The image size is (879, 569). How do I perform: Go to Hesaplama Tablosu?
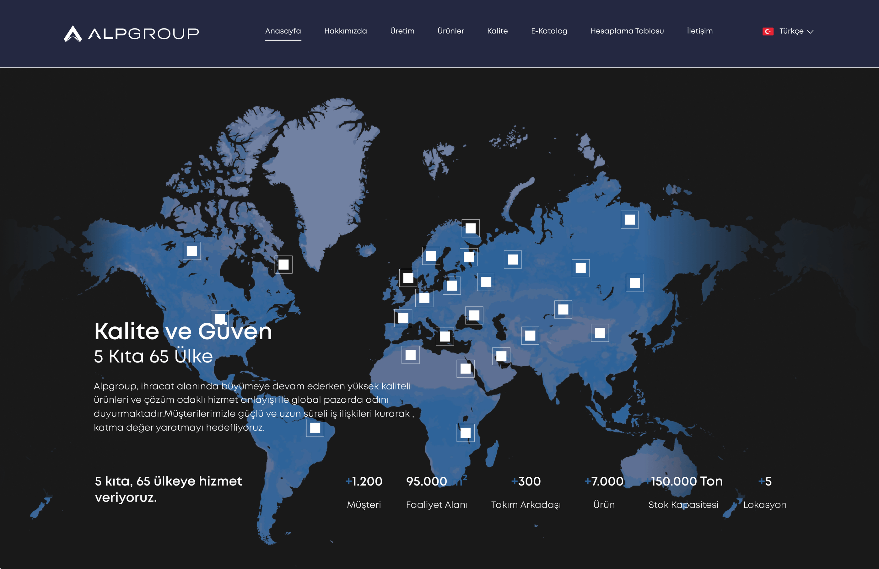[x=627, y=31]
